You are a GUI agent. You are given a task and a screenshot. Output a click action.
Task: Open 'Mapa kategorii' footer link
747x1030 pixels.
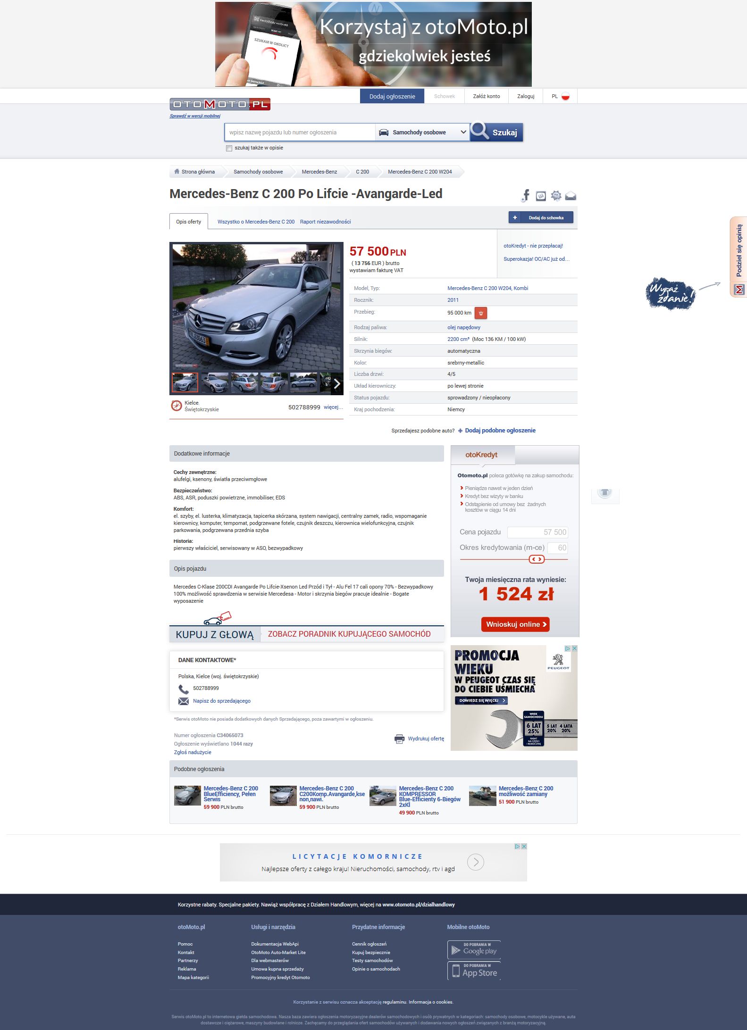(193, 978)
